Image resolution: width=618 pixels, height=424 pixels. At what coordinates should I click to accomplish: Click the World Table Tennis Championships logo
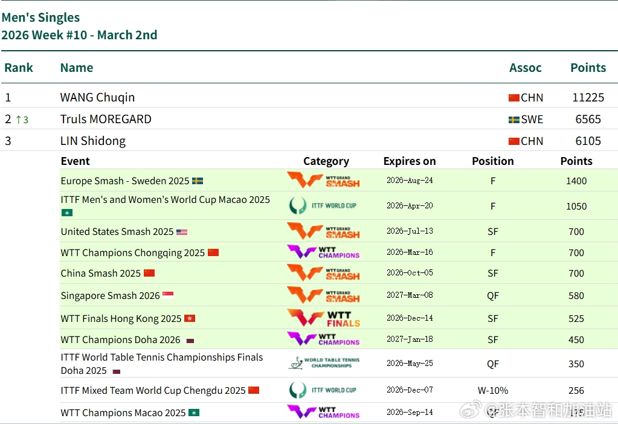[323, 363]
